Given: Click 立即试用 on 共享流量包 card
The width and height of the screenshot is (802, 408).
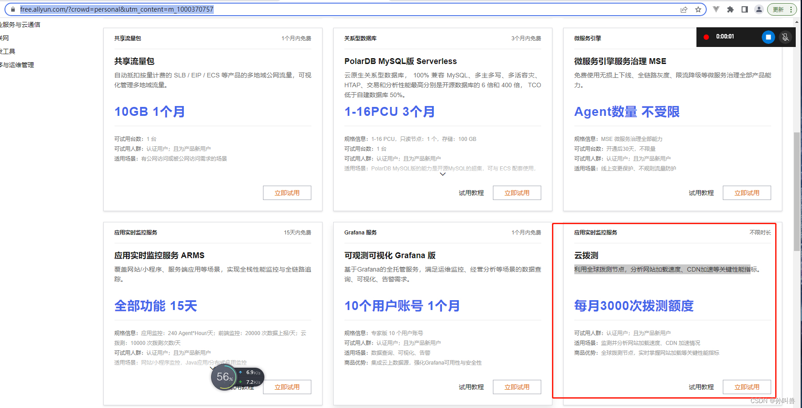Looking at the screenshot, I should click(287, 193).
